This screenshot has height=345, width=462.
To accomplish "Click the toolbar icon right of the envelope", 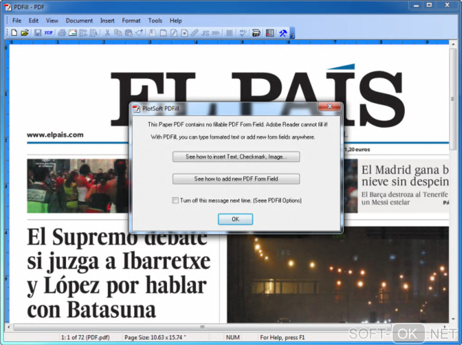I will click(83, 33).
